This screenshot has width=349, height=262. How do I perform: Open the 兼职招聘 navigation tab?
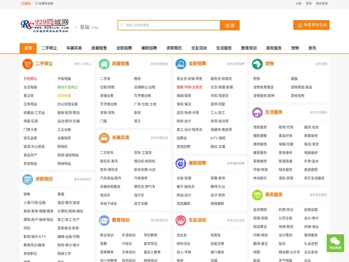[x=149, y=48]
